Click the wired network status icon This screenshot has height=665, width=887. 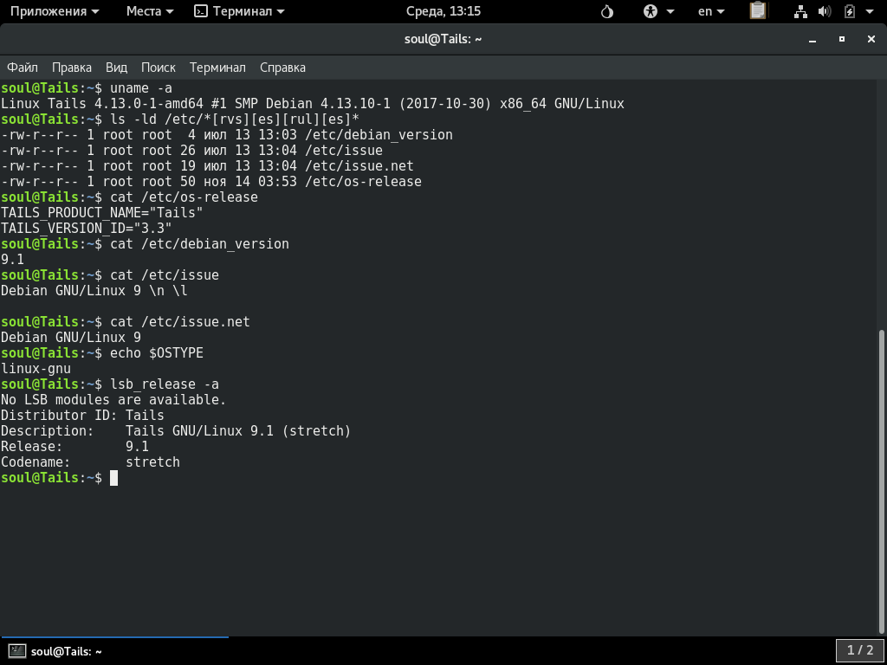tap(800, 11)
